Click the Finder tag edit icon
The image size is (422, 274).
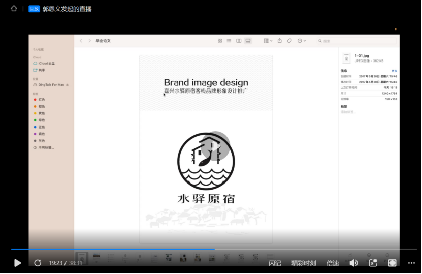coord(289,41)
